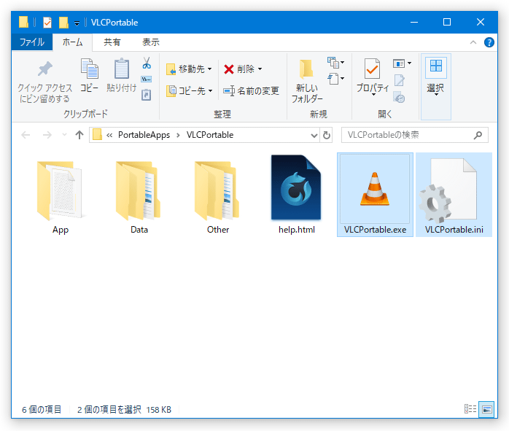This screenshot has width=509, height=431.
Task: Select the VLCPortable.ini settings file
Action: tap(454, 195)
